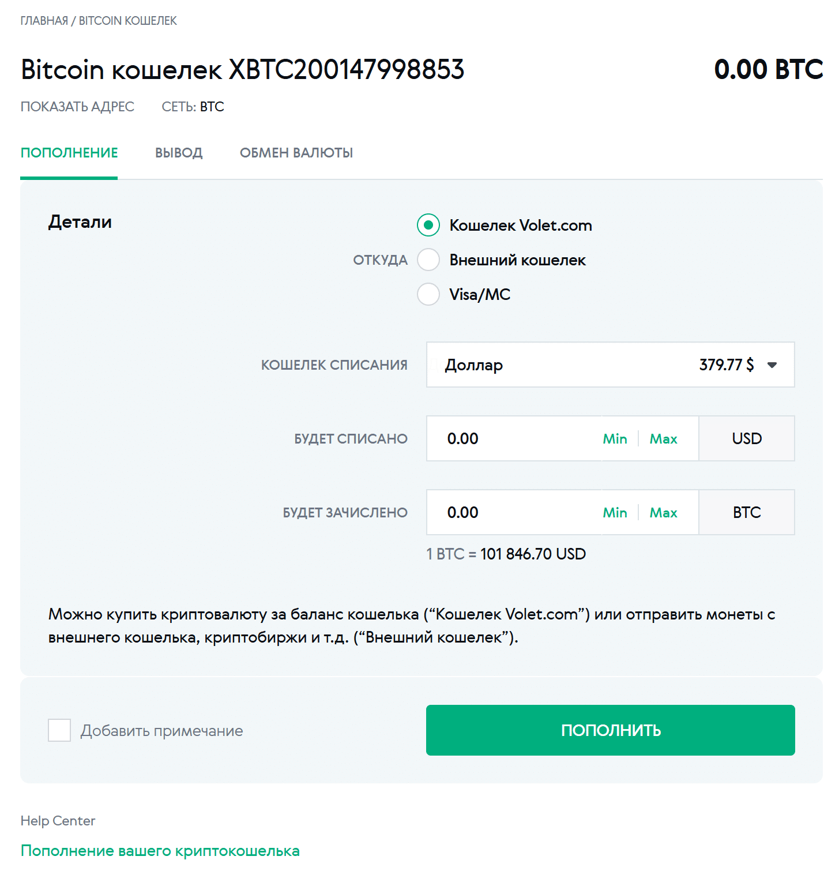Viewport: 839px width, 875px height.
Task: Select the Кошелек Volet.com radio option
Action: click(428, 225)
